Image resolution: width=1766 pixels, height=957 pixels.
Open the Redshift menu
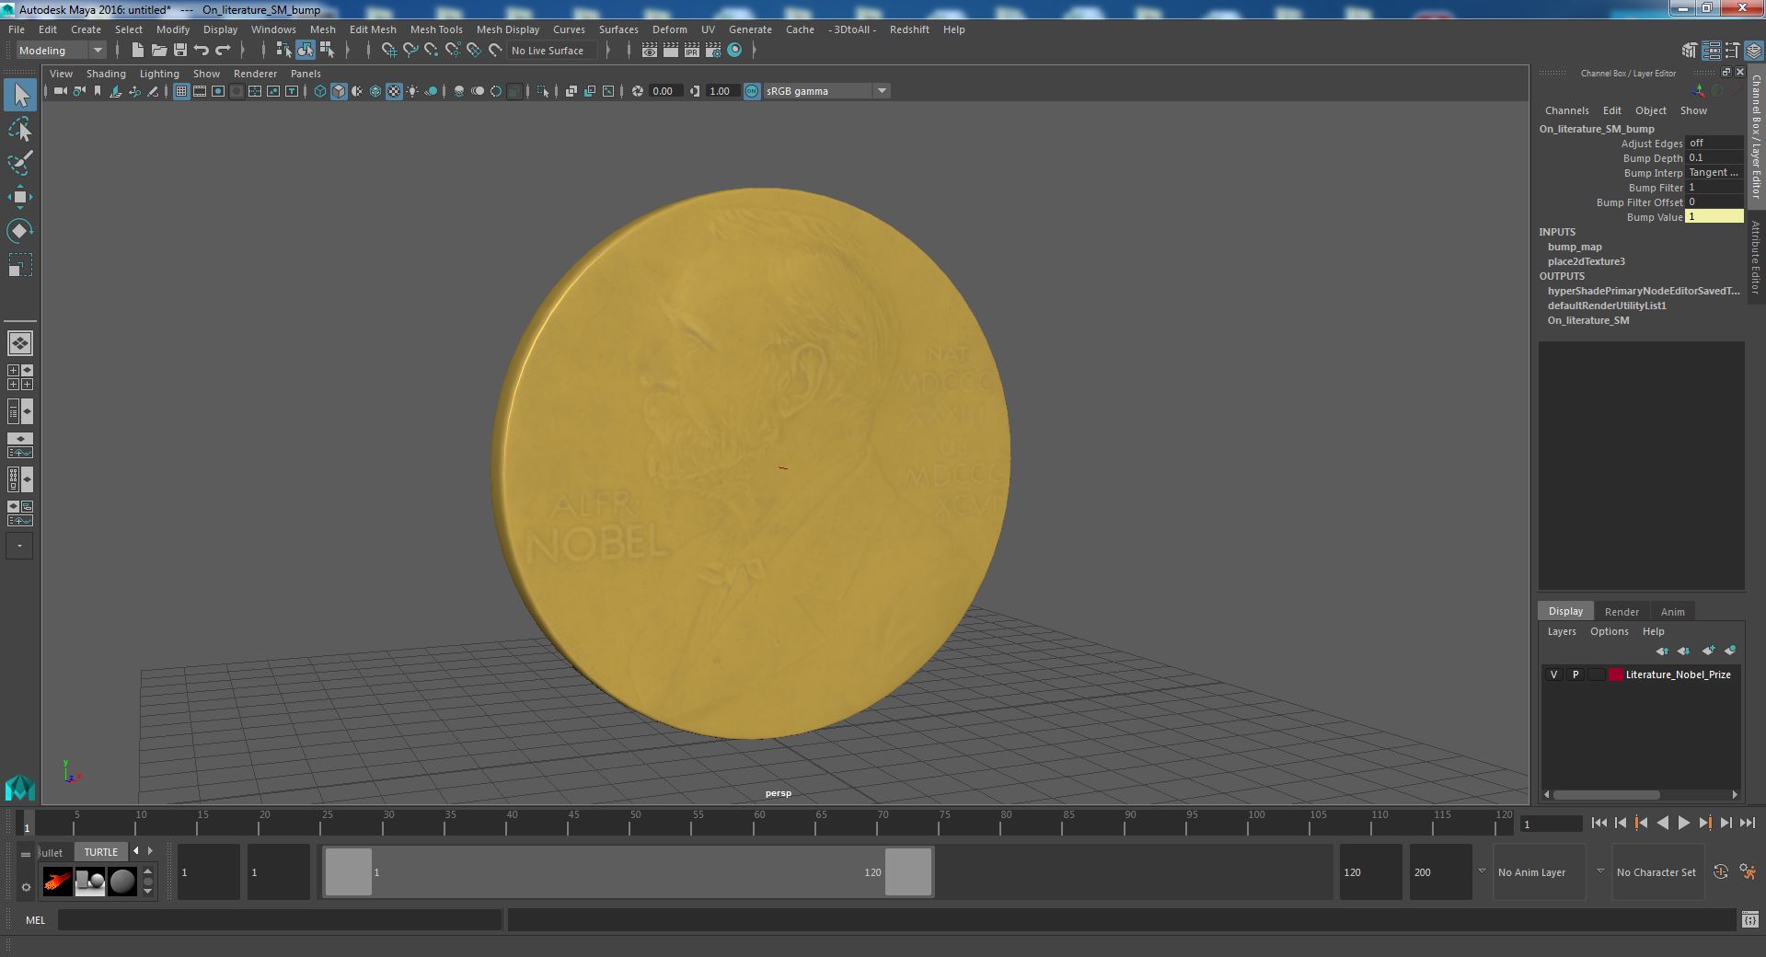(909, 29)
